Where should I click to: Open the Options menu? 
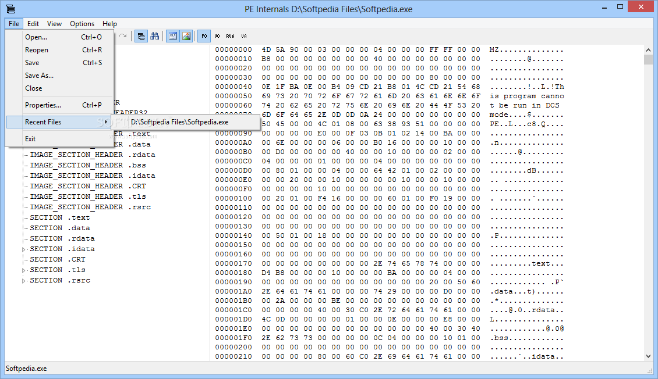[x=82, y=23]
